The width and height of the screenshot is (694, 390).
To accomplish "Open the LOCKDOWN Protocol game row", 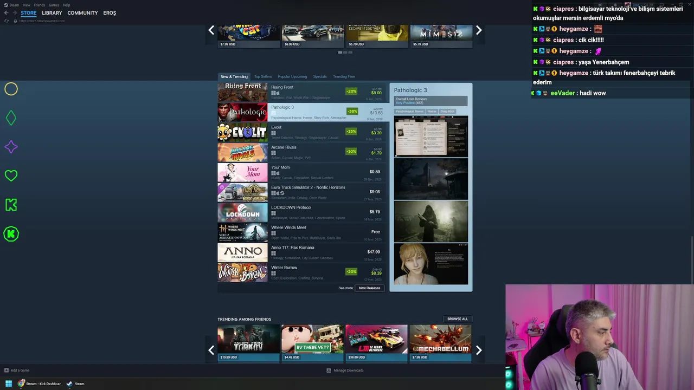I will coord(301,212).
